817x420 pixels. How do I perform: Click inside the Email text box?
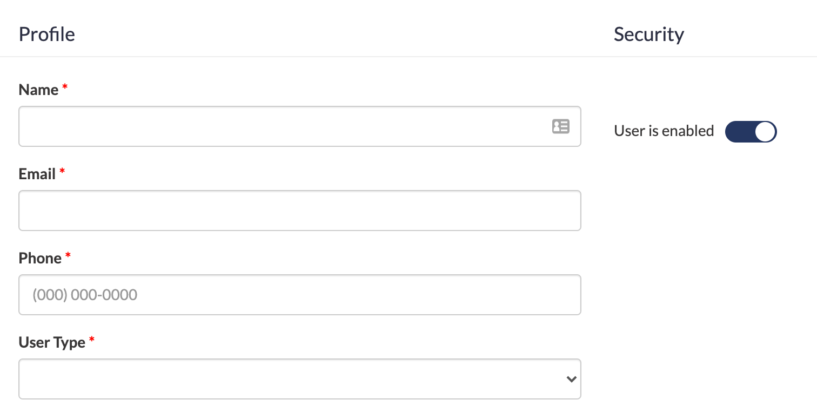[300, 211]
